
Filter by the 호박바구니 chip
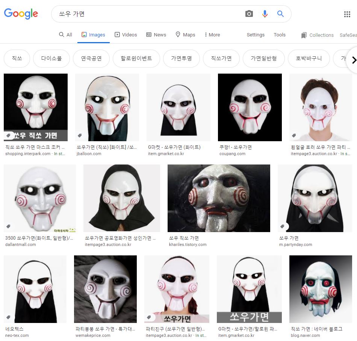(x=309, y=59)
